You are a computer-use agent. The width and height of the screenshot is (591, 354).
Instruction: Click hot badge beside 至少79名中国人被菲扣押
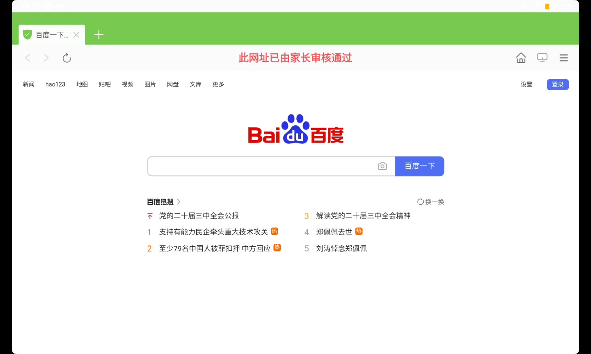tap(277, 247)
